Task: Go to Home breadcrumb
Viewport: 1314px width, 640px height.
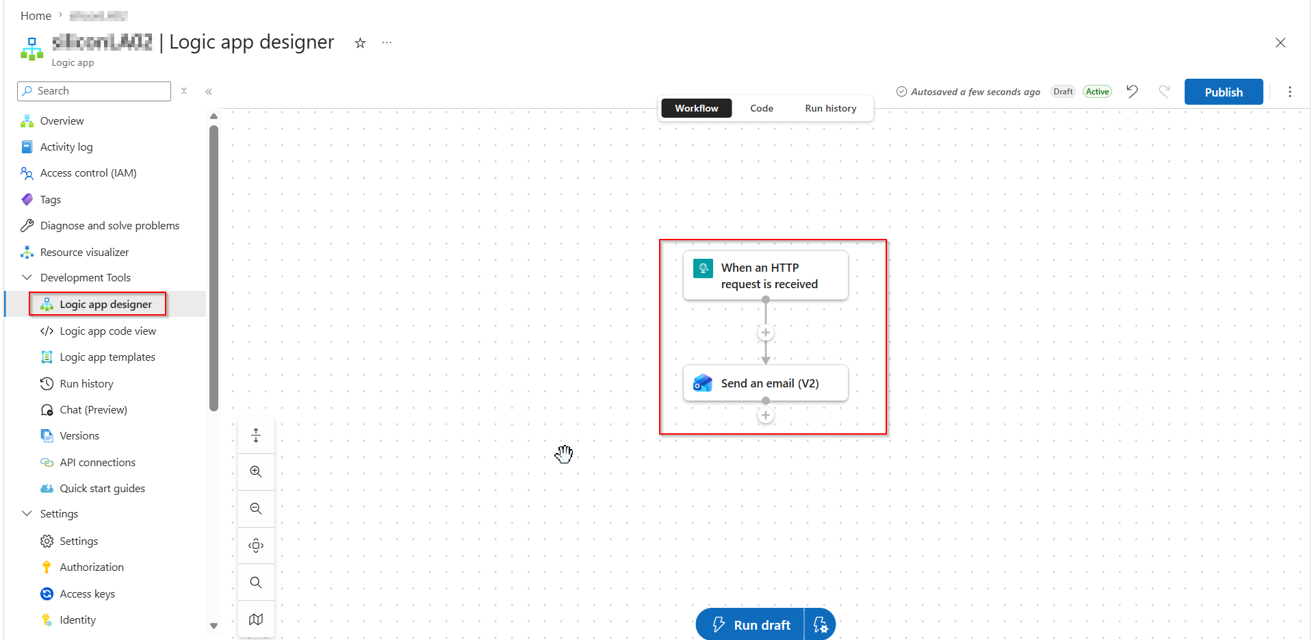Action: (x=36, y=16)
